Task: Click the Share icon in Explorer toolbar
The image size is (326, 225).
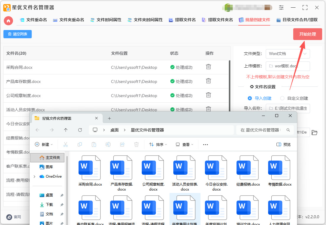Action: [x=122, y=144]
